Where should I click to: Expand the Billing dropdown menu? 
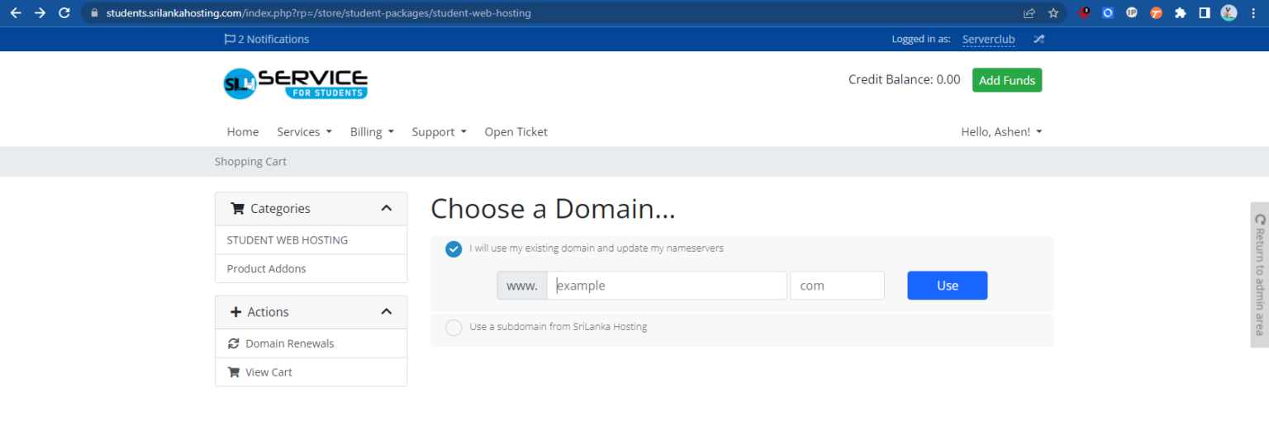372,132
